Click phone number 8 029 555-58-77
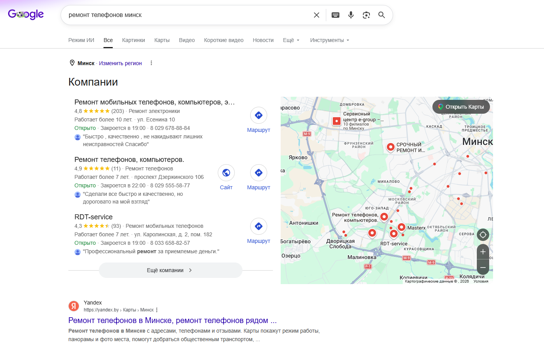The width and height of the screenshot is (544, 350). tap(170, 185)
